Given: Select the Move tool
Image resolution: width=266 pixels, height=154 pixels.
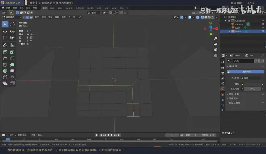Looking at the screenshot, I should [x=5, y=31].
